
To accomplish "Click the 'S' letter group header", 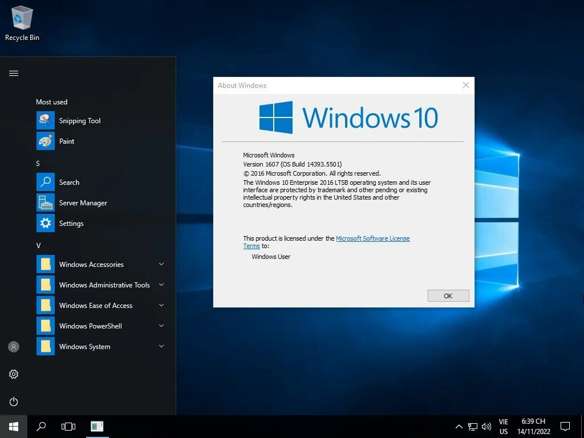I will (38, 164).
